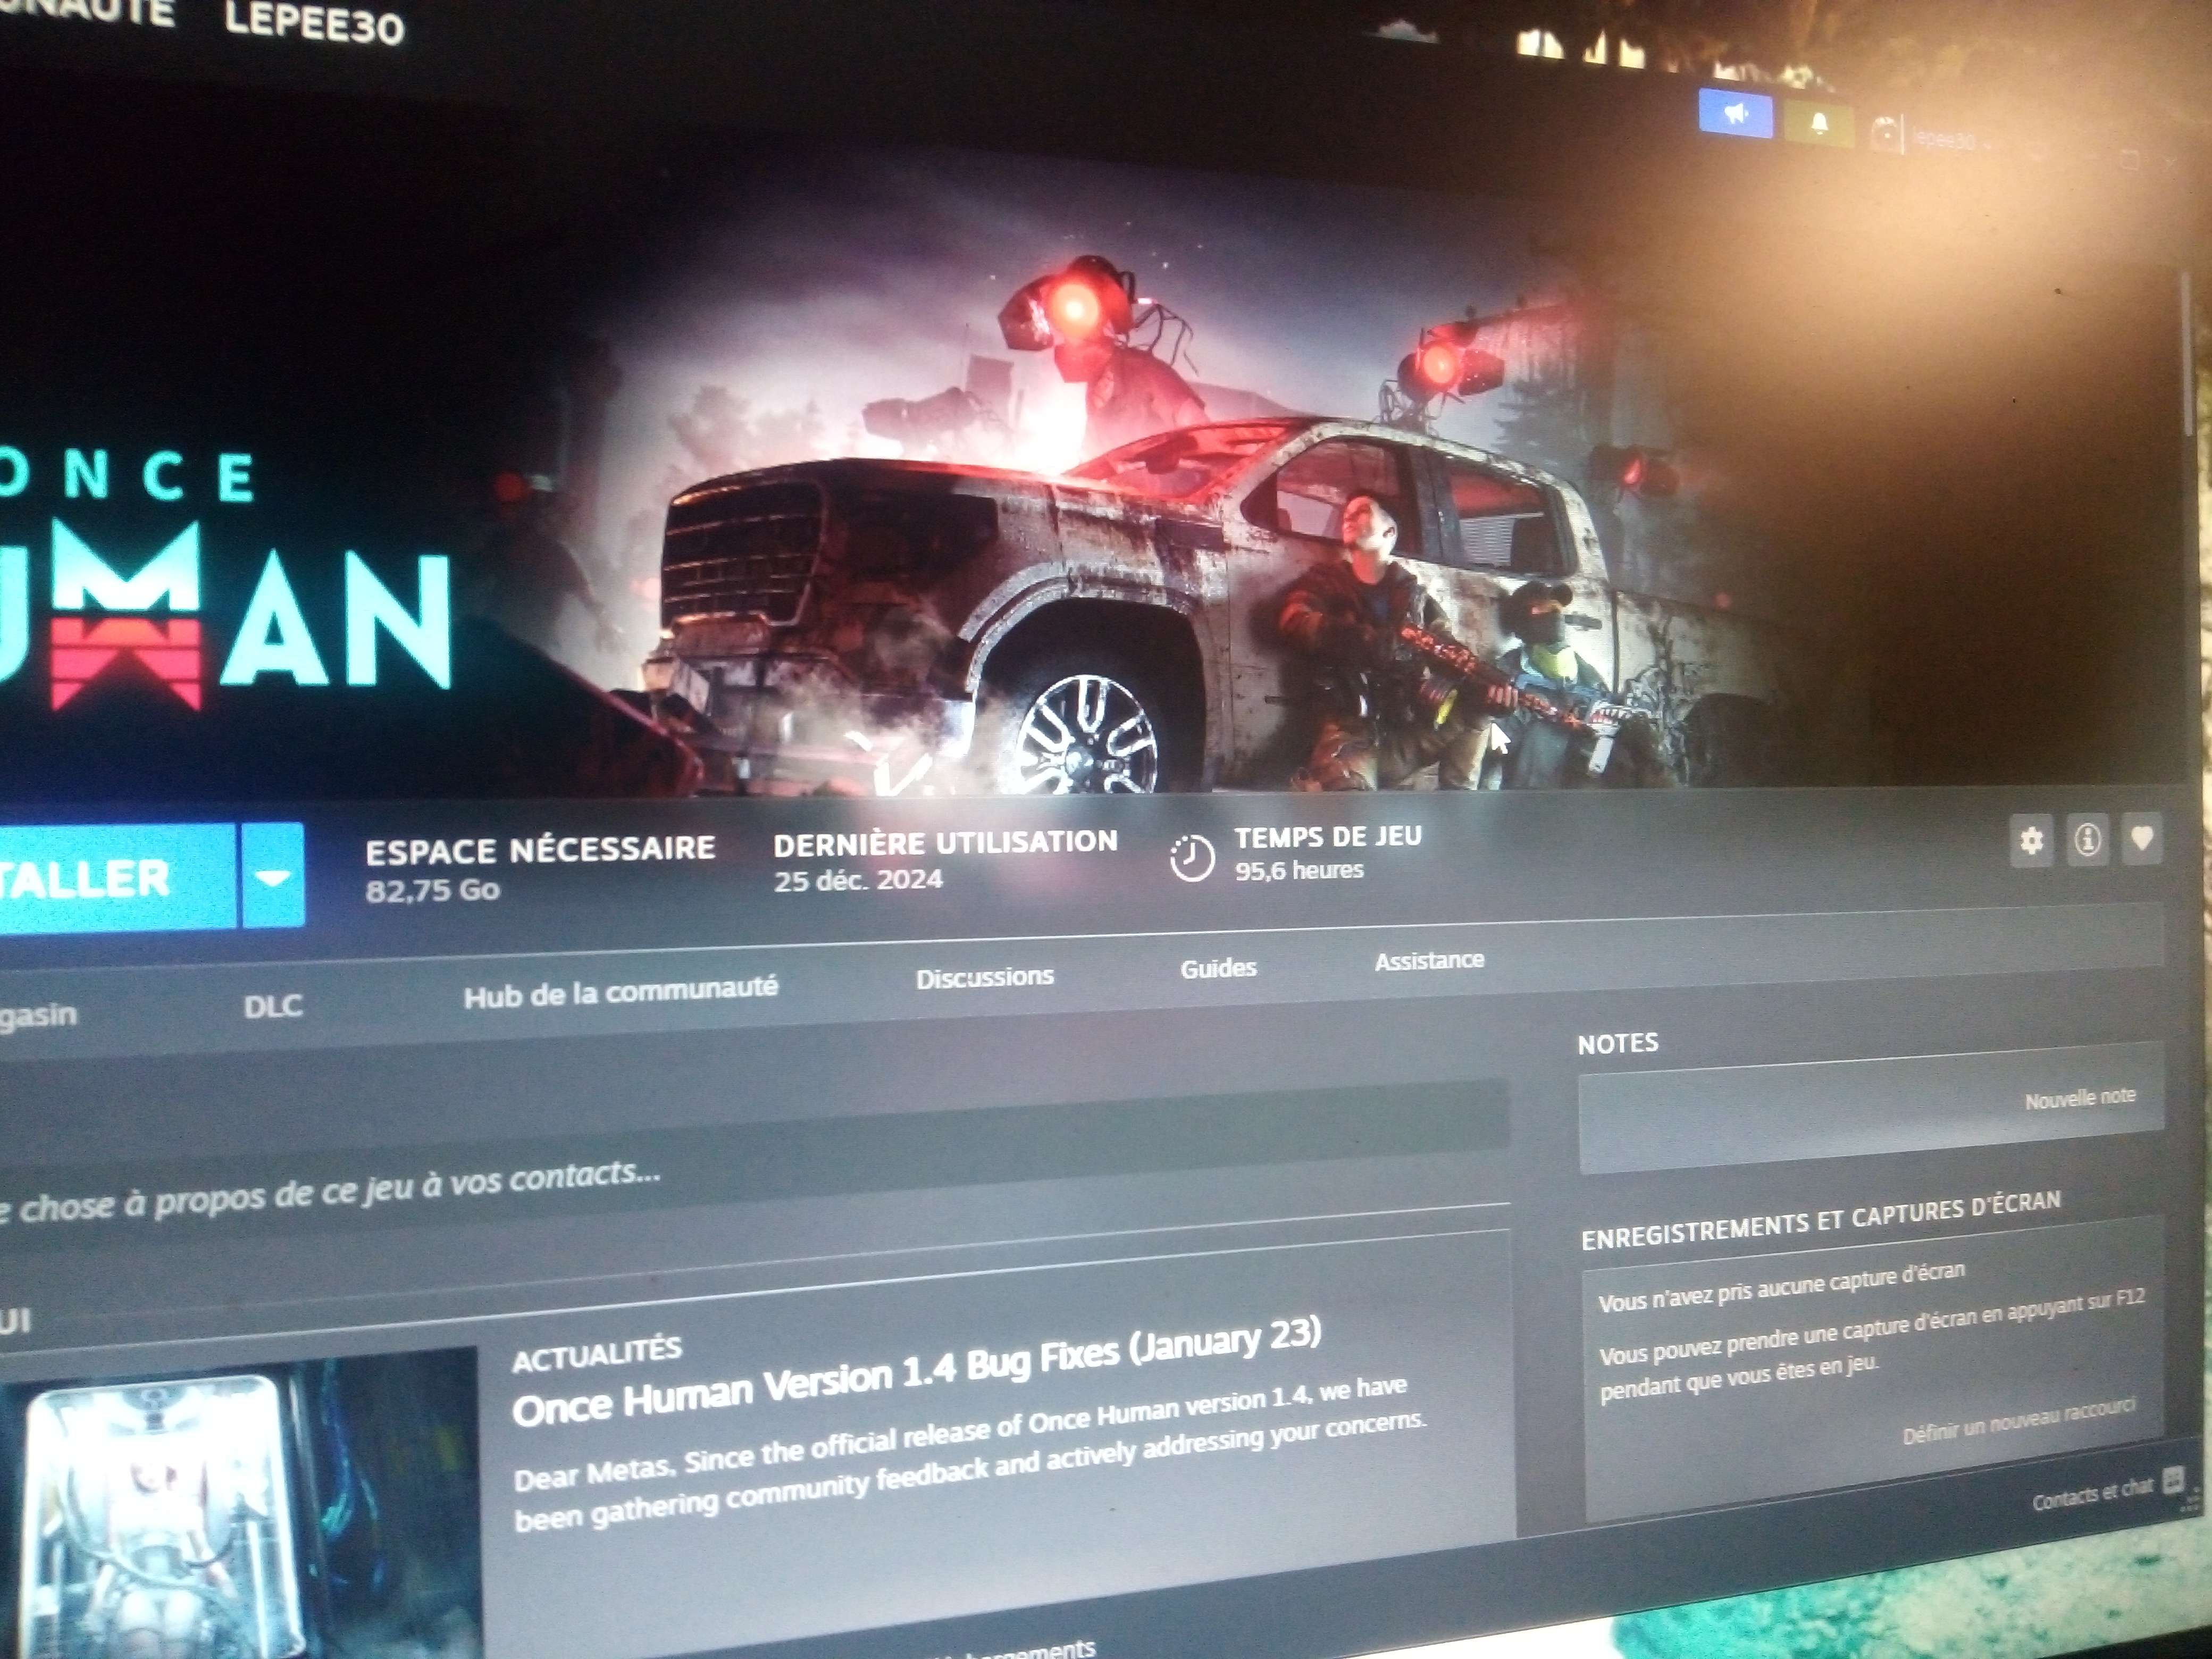
Task: Switch to the Guides tab
Action: click(x=1218, y=968)
